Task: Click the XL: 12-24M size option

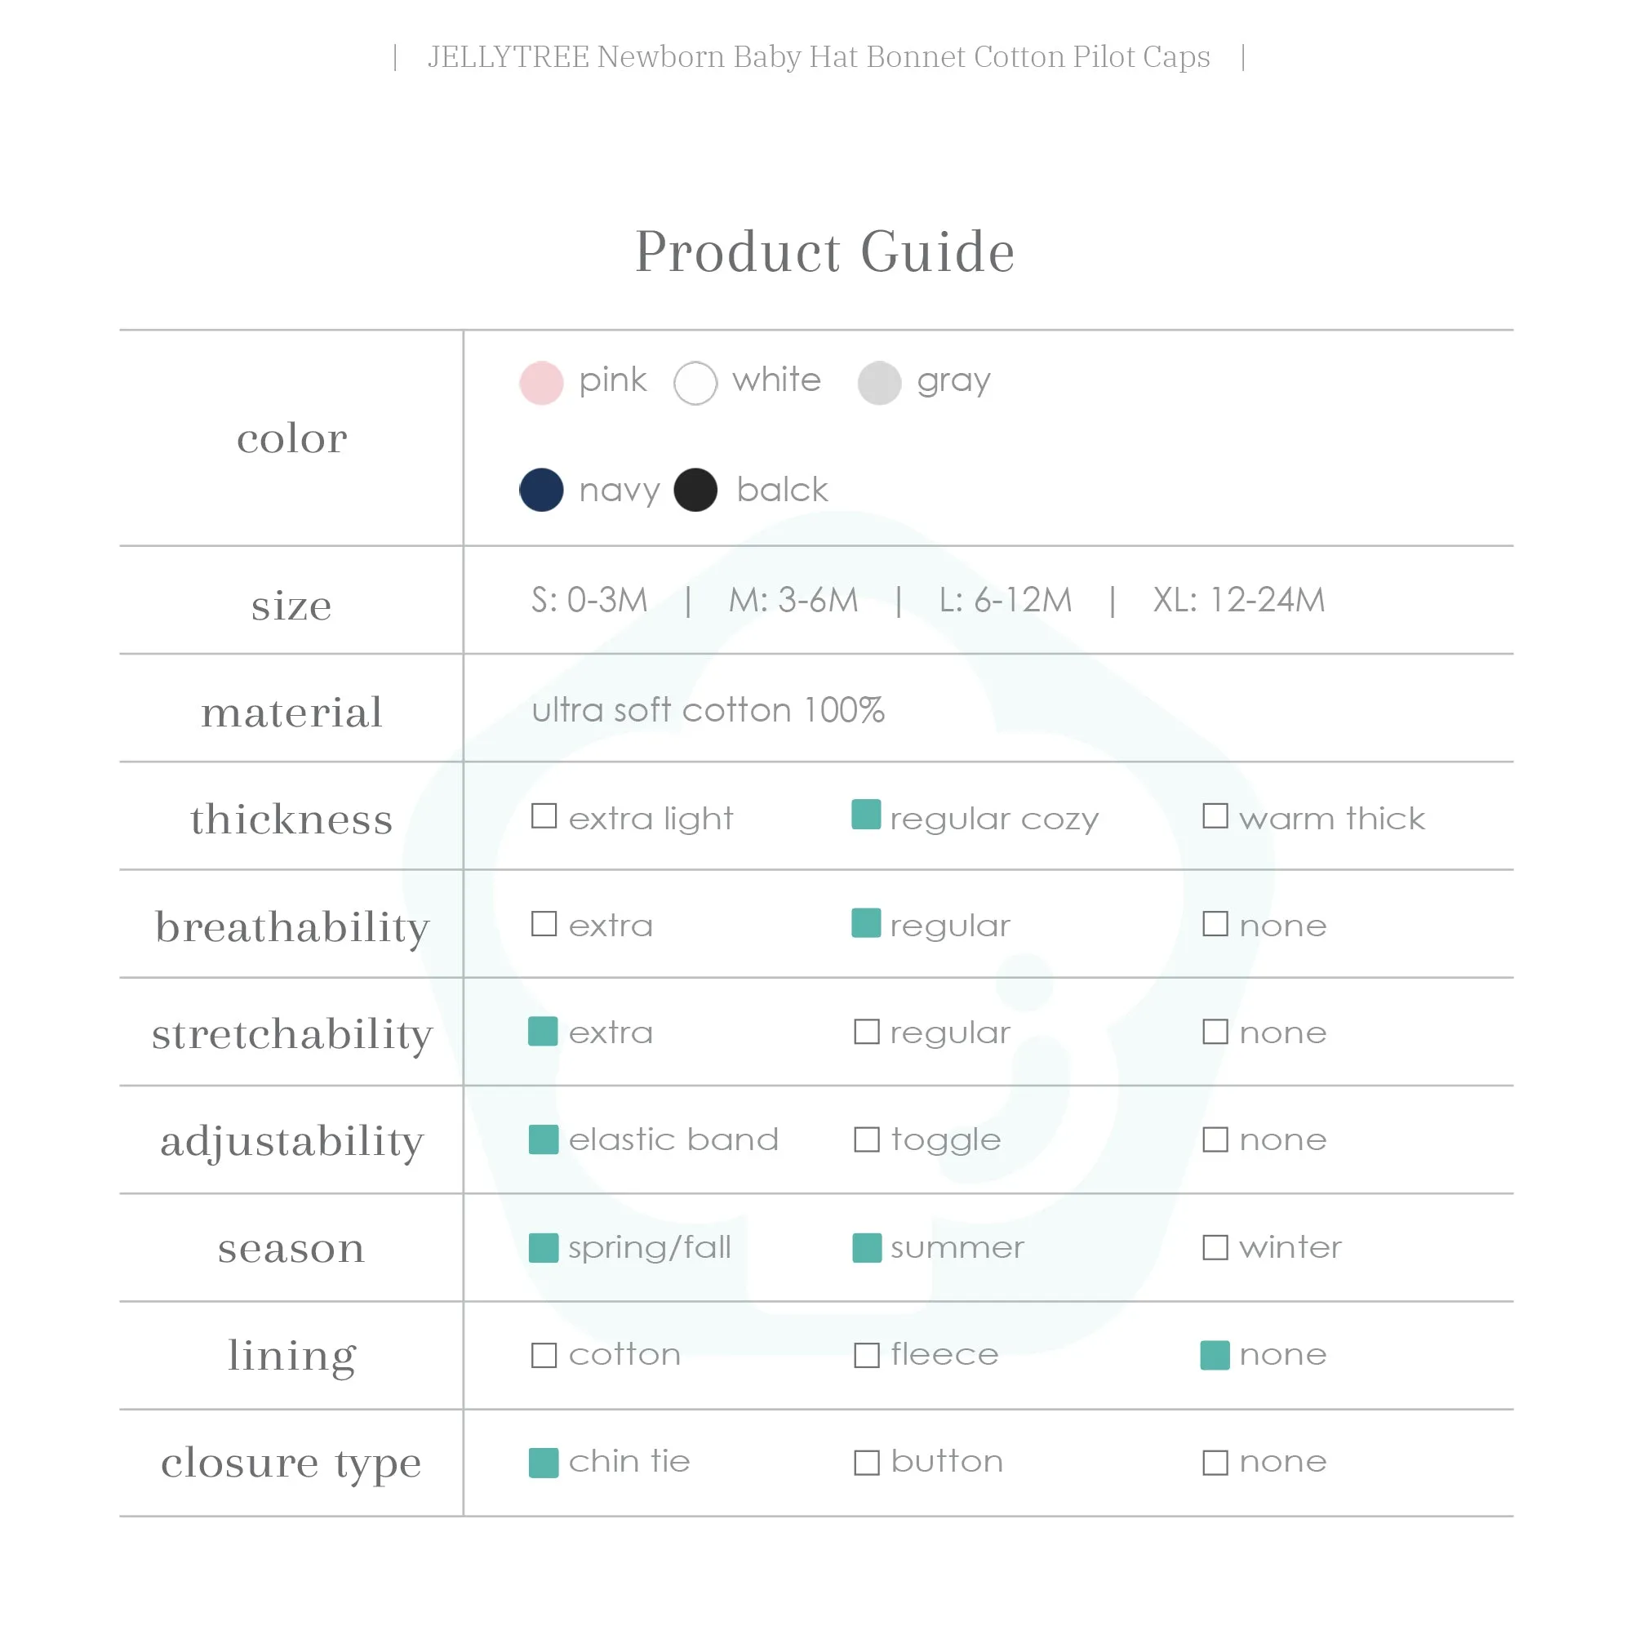Action: [x=1238, y=600]
